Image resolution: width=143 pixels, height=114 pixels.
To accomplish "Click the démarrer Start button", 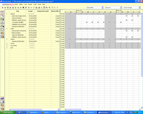I will [x=7, y=112].
